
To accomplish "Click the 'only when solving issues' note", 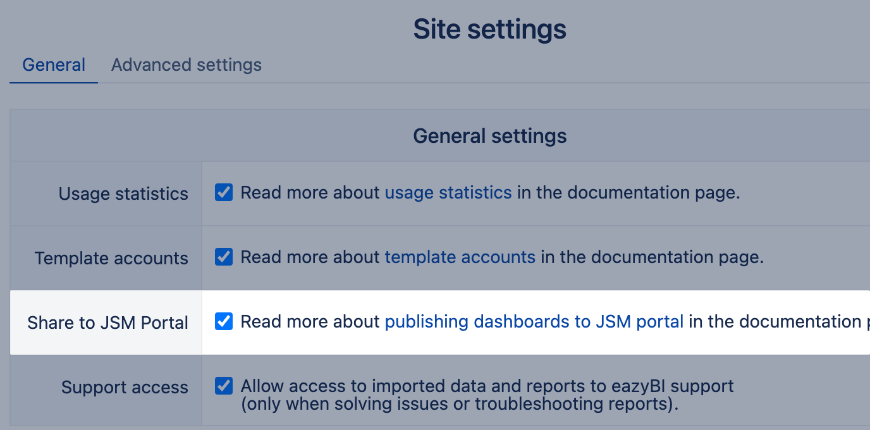I will point(459,403).
